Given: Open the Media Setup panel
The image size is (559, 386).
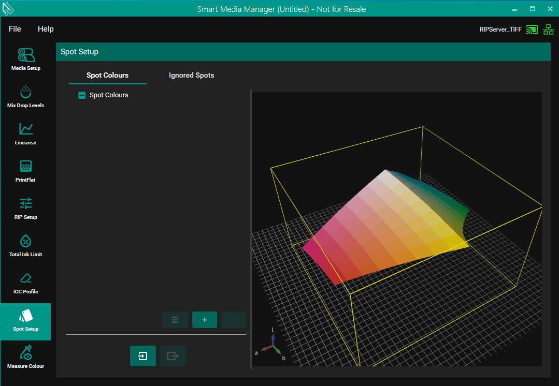Looking at the screenshot, I should tap(25, 59).
